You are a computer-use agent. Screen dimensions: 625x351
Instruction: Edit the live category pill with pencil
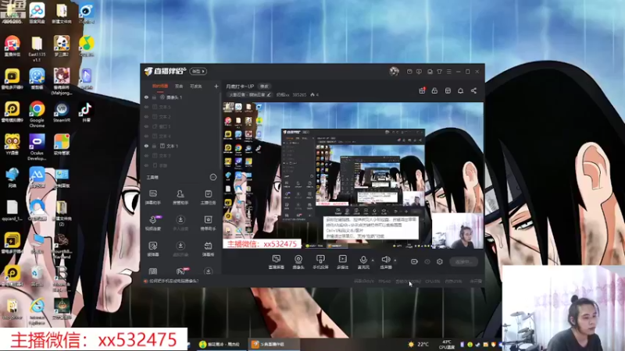coord(249,94)
